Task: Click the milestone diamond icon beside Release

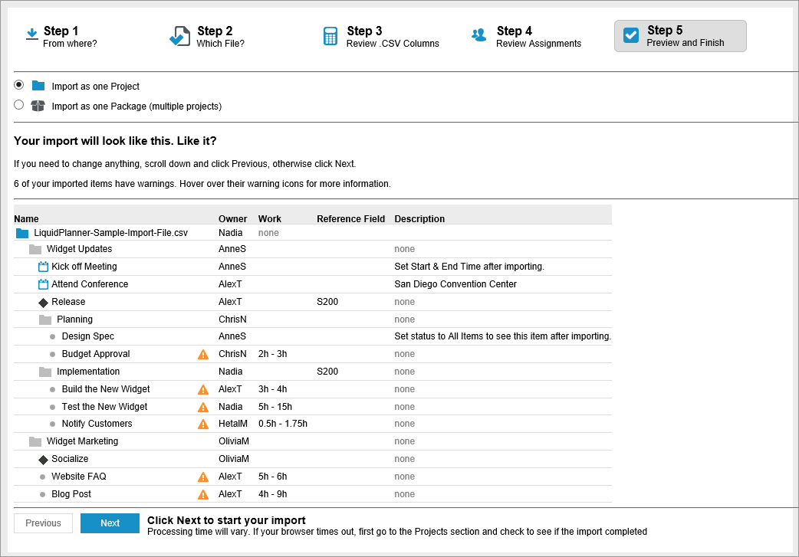Action: [x=44, y=303]
